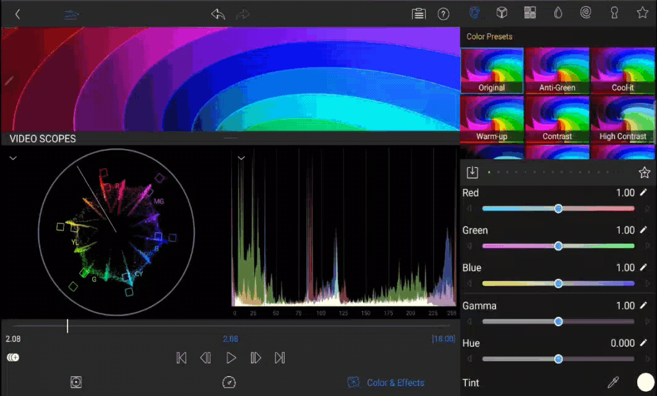
Task: Apply the Original color preset
Action: coord(492,71)
